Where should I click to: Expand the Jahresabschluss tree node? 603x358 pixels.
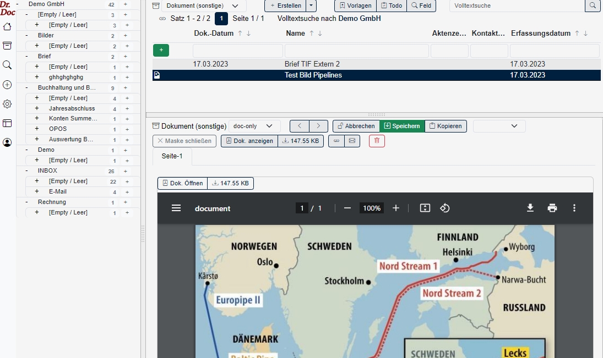(x=37, y=108)
